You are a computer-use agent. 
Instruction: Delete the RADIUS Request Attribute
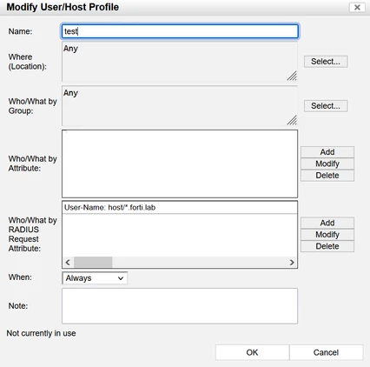click(x=327, y=246)
